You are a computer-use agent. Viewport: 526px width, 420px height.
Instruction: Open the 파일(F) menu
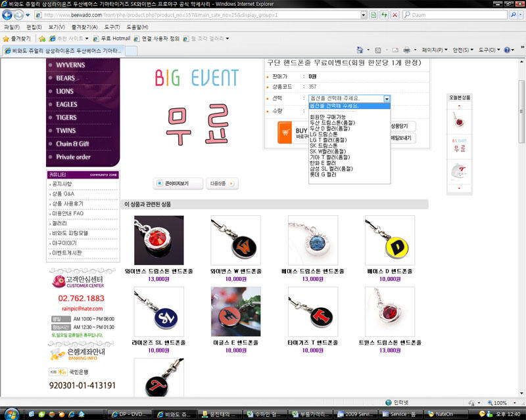click(x=11, y=27)
